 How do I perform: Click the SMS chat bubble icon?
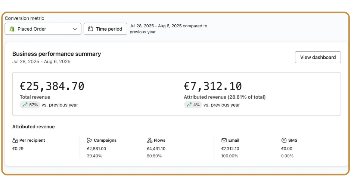[x=284, y=140]
